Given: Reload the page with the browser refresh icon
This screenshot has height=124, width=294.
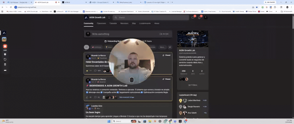Looking at the screenshot, I should (x=11, y=7).
